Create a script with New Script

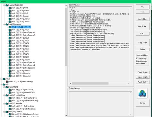pos(142,26)
